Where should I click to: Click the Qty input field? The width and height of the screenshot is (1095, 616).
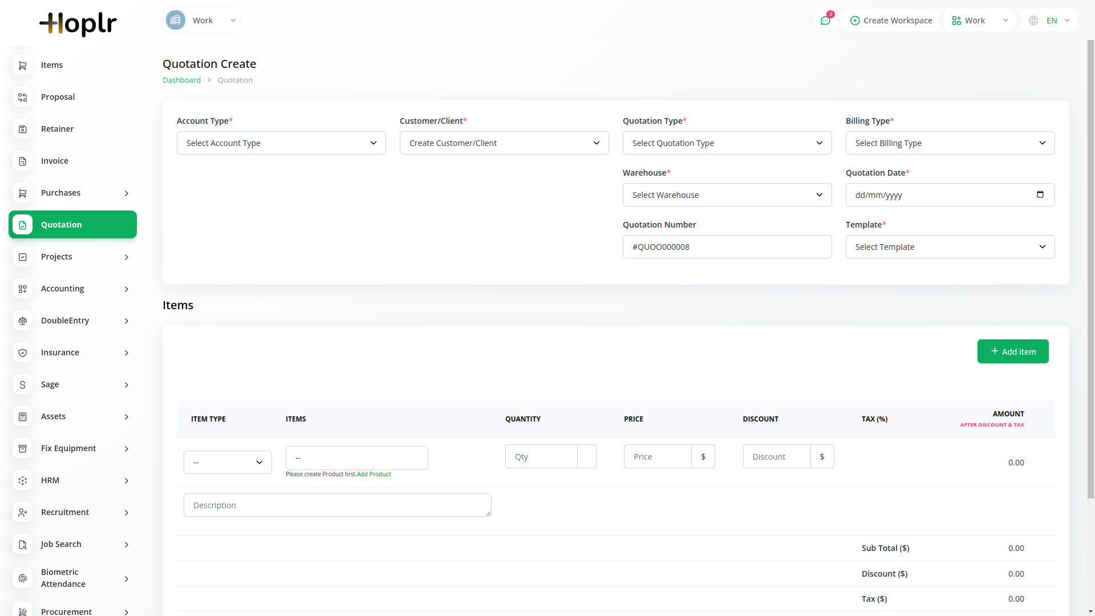(541, 456)
